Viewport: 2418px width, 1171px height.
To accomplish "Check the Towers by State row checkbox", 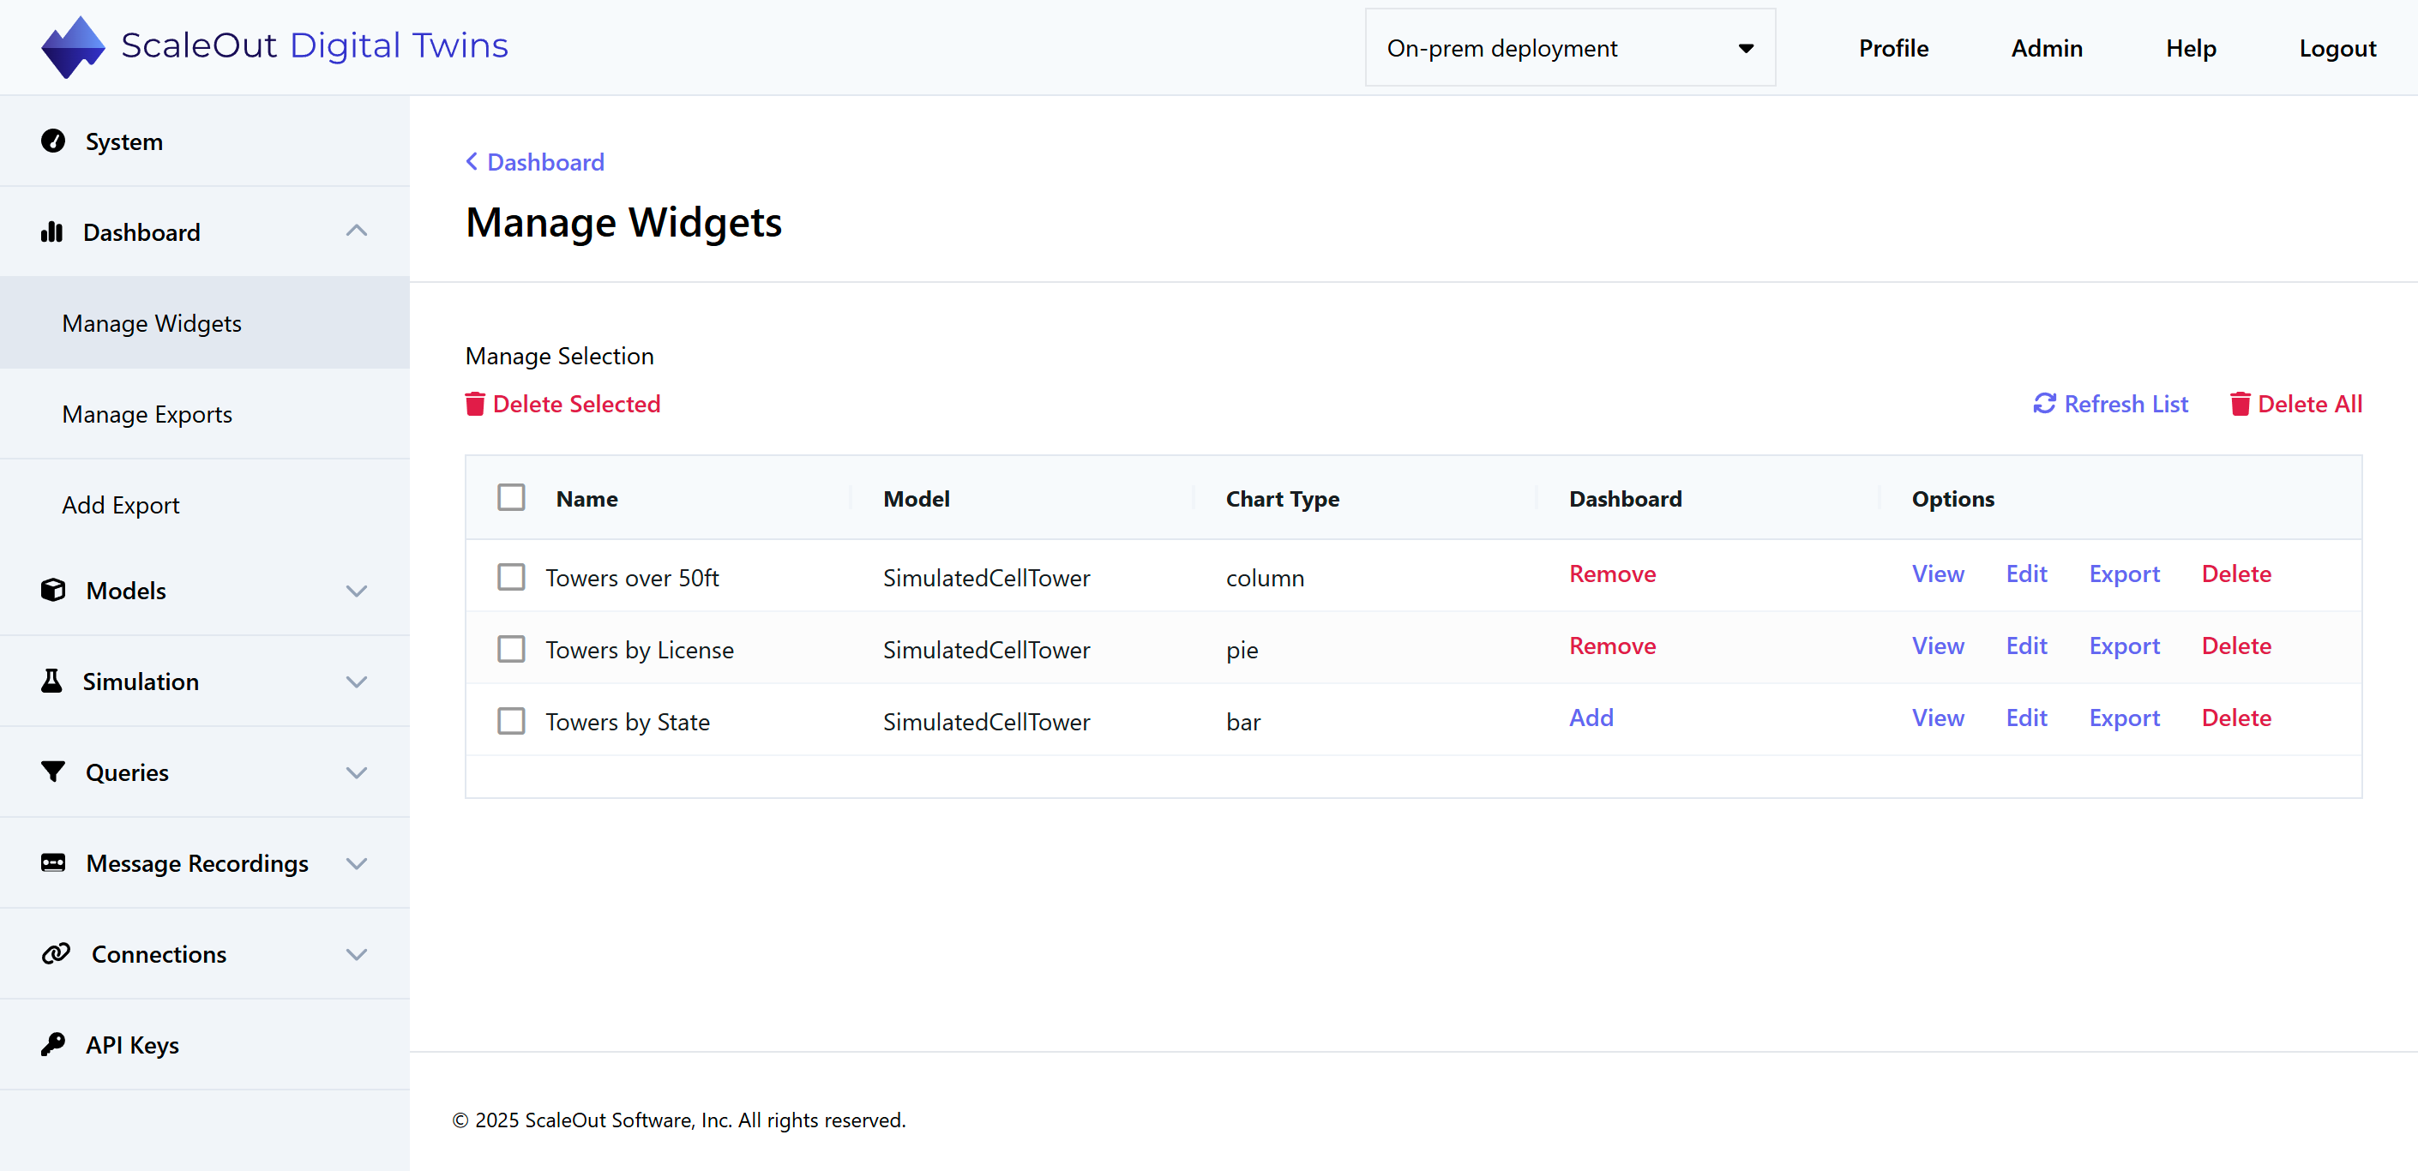I will tap(511, 721).
